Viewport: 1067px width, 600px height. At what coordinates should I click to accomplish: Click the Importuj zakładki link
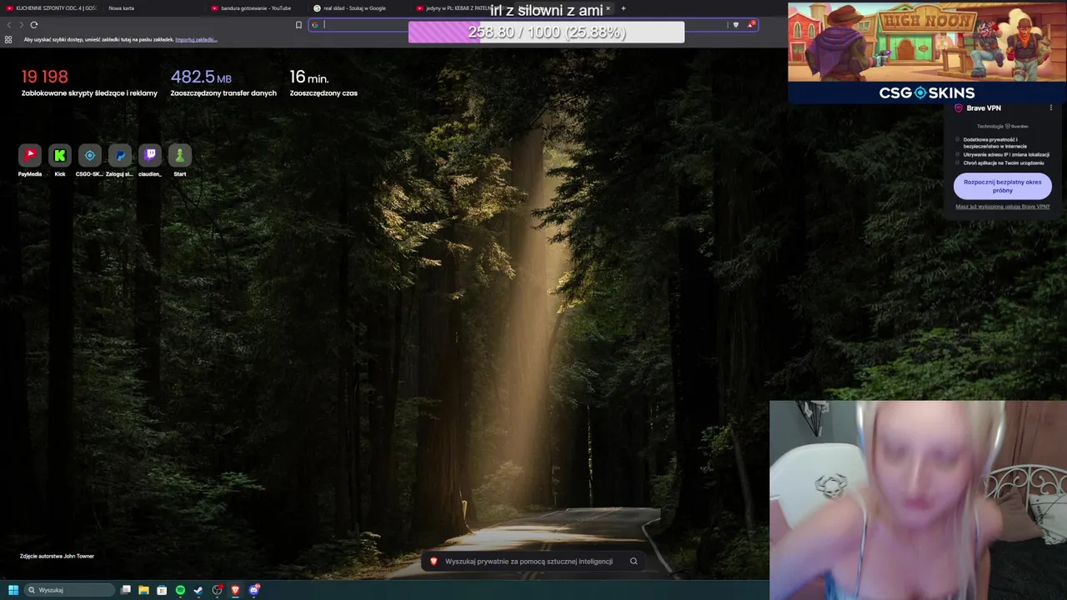click(x=196, y=39)
